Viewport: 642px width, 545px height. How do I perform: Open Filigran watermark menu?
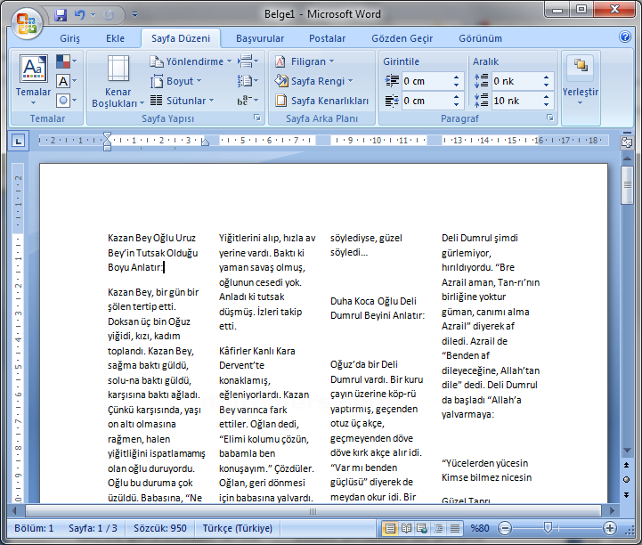(x=305, y=61)
